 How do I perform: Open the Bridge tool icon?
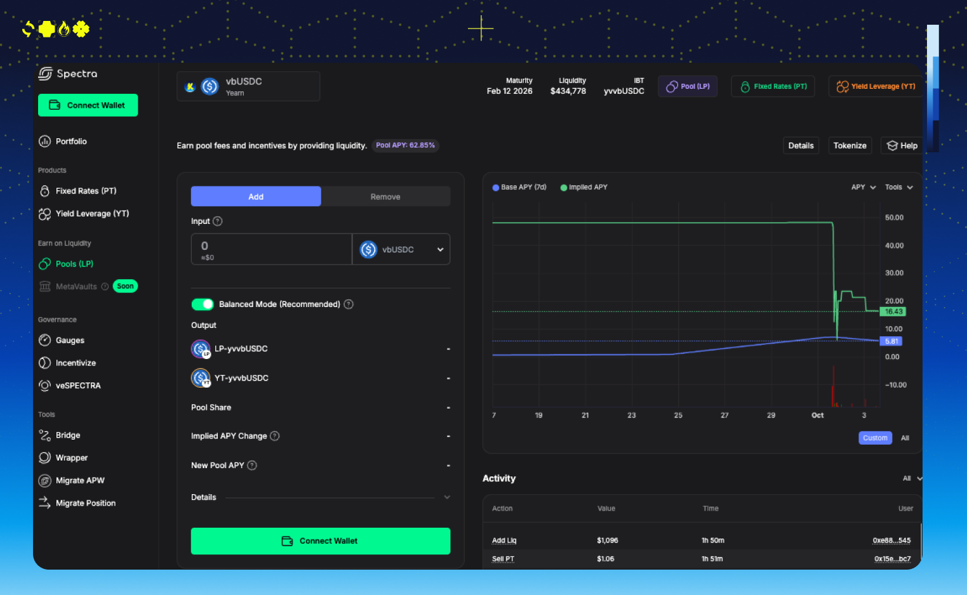(x=44, y=435)
